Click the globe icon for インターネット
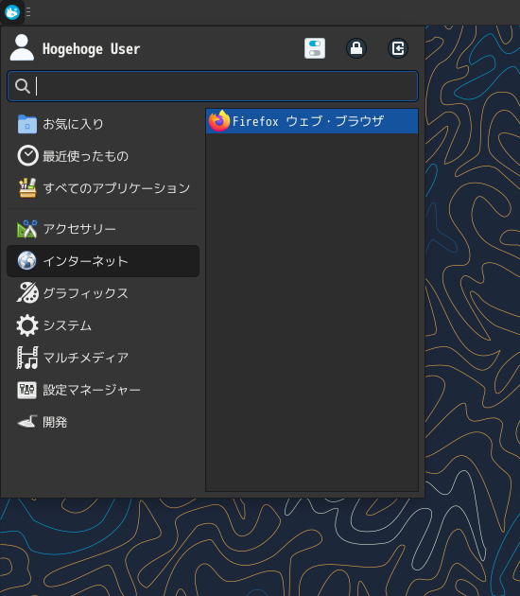This screenshot has height=596, width=520. coord(27,261)
